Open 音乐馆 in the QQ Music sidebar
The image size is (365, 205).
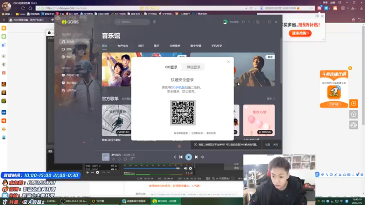[x=74, y=41]
